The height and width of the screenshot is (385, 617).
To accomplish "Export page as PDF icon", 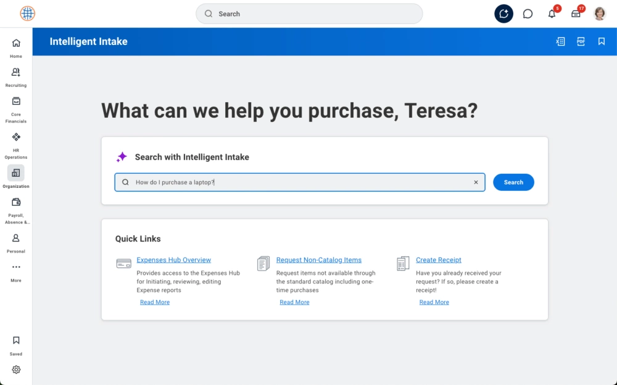I will pyautogui.click(x=581, y=41).
